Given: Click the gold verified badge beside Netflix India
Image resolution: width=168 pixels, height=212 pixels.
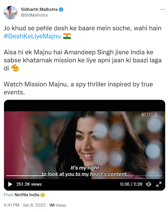Looking at the screenshot, I should 43,195.
